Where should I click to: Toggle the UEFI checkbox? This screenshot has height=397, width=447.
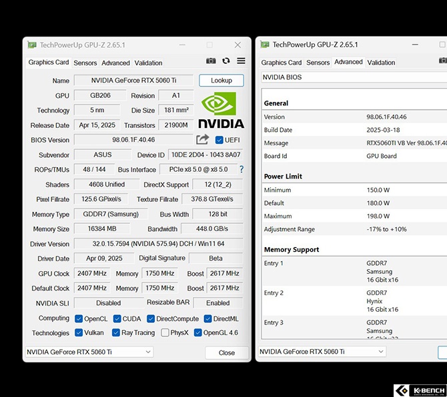click(x=219, y=140)
